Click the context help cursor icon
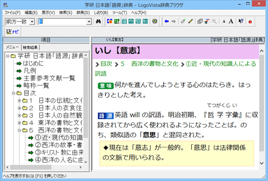Screen dimensions: 268x181 pos(241,21)
